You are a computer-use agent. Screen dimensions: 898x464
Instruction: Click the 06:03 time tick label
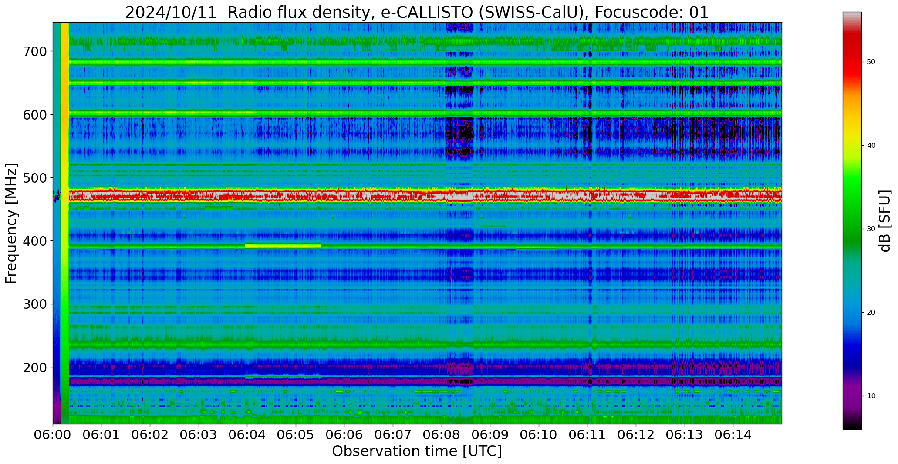[x=199, y=434]
